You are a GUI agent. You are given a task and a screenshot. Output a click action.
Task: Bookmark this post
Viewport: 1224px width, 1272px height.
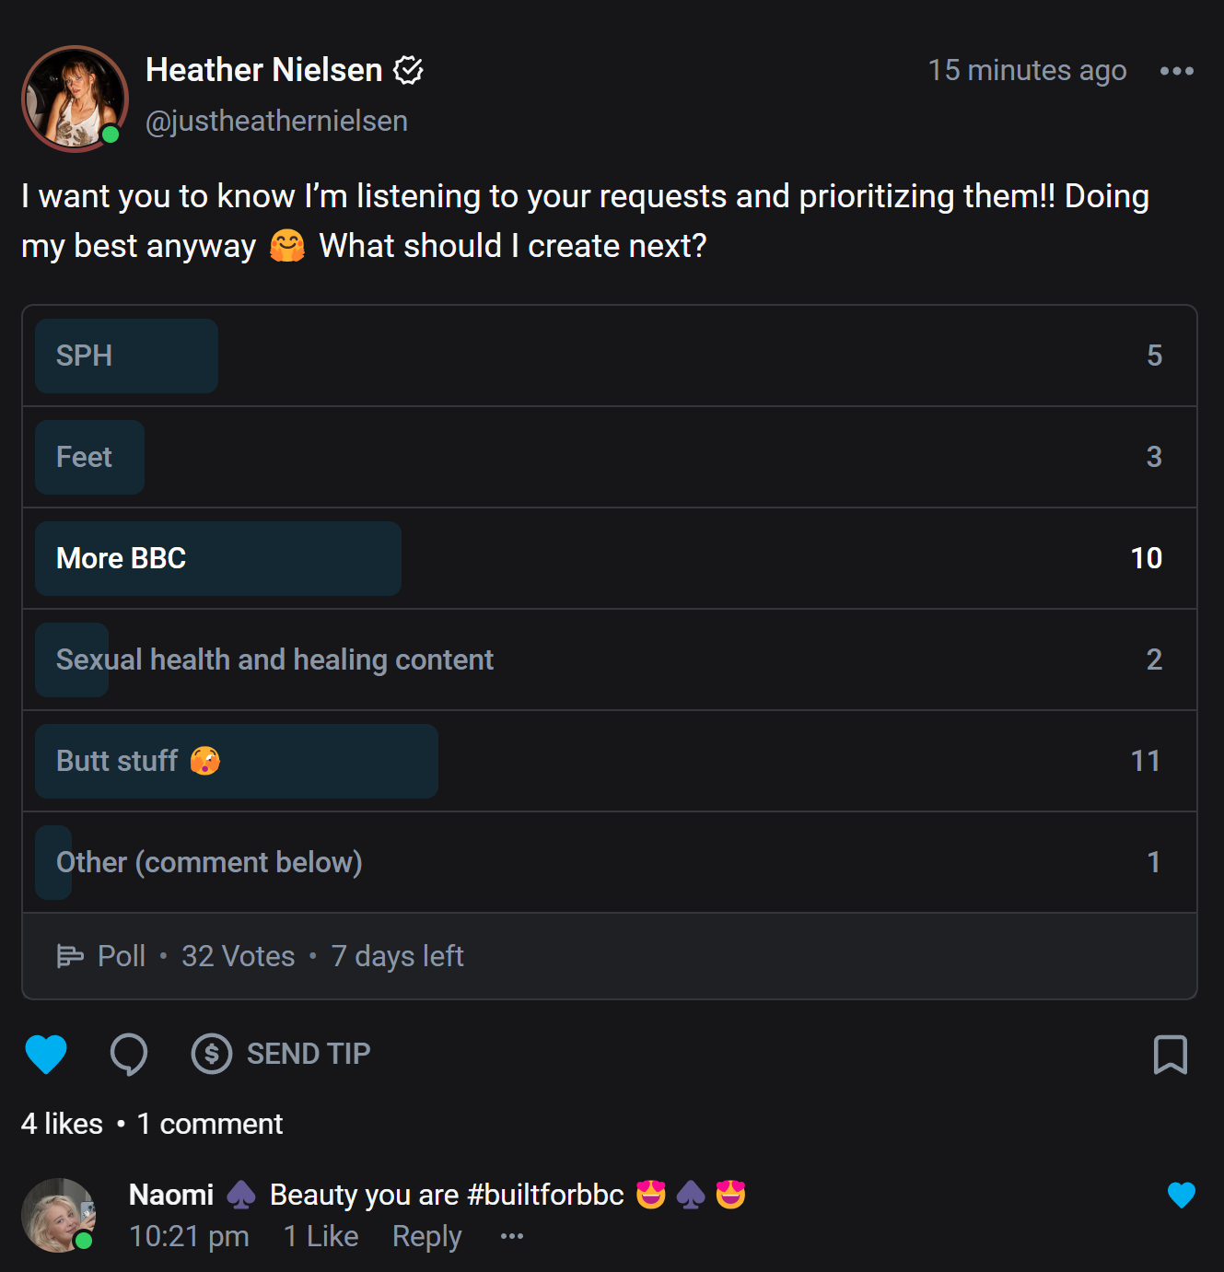pyautogui.click(x=1171, y=1055)
